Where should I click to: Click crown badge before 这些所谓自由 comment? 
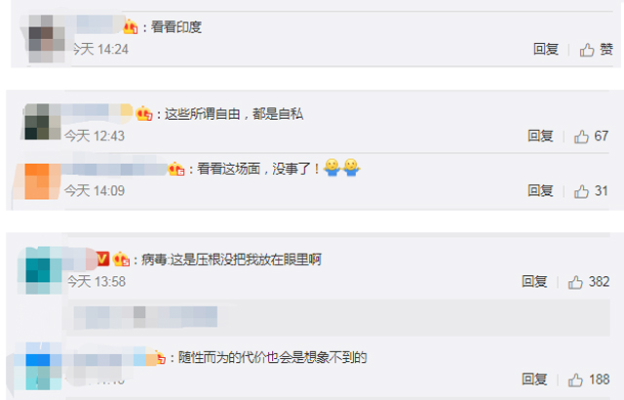click(x=144, y=114)
